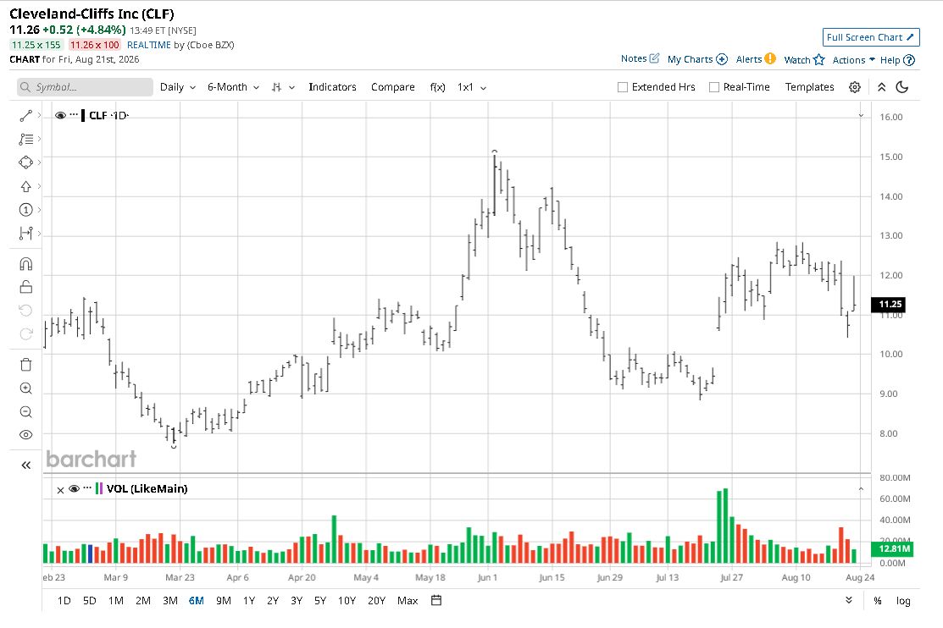
Task: Collapse the main price pane
Action: click(861, 115)
